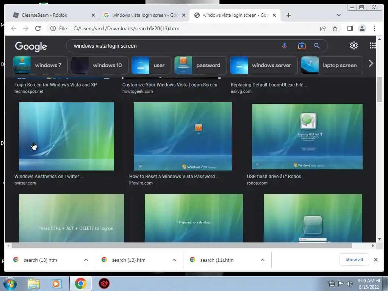Click the network tray icon
The width and height of the screenshot is (388, 291).
point(331,284)
